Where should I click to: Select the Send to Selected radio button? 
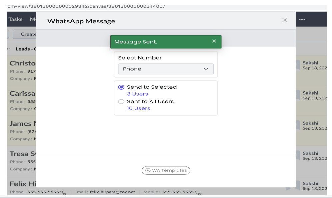coord(121,87)
